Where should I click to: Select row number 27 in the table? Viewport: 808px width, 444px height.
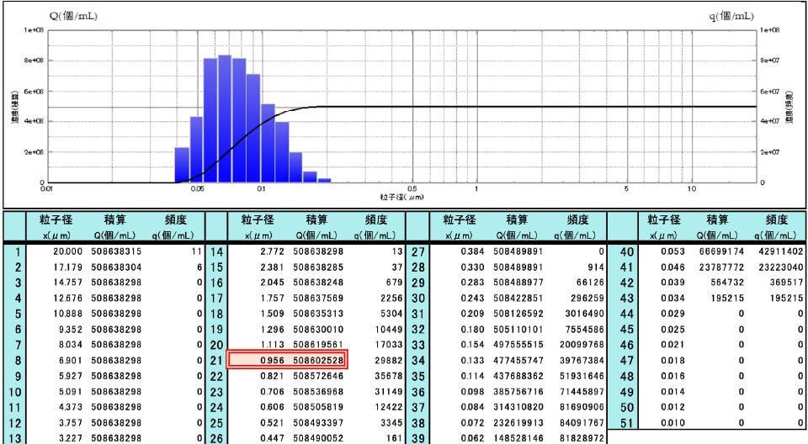tap(417, 251)
